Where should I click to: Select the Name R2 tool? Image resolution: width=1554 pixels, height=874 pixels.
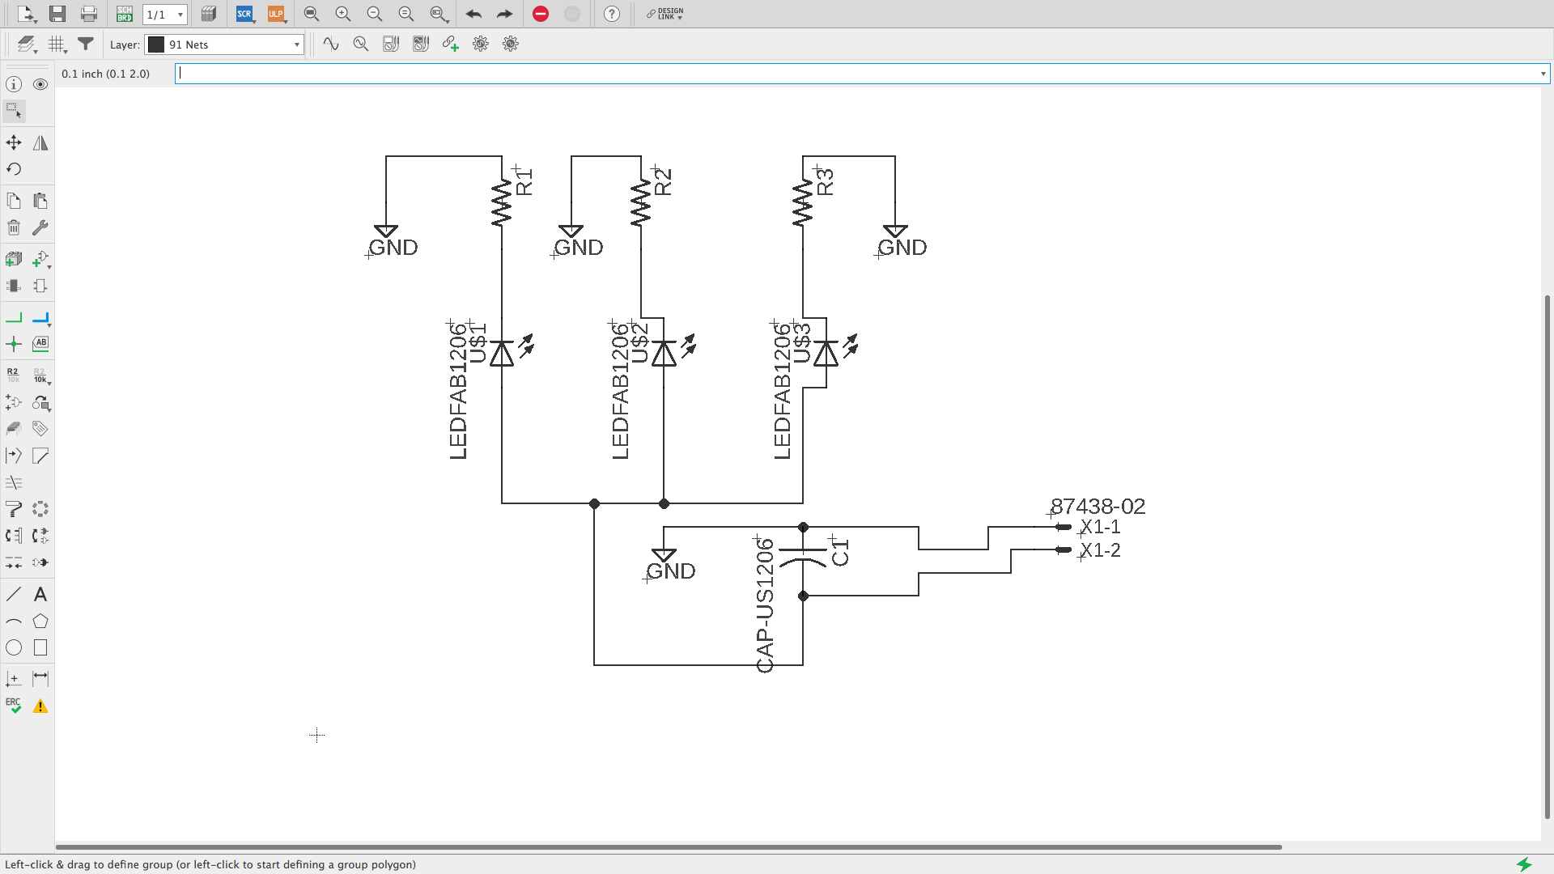(x=14, y=375)
